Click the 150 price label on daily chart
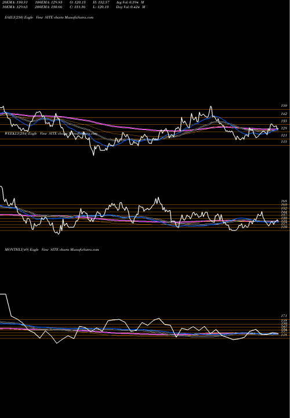290x418 pixels. pyautogui.click(x=284, y=106)
